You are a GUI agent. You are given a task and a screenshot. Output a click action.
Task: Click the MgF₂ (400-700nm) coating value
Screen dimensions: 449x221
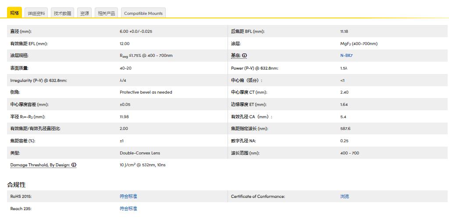tap(359, 44)
